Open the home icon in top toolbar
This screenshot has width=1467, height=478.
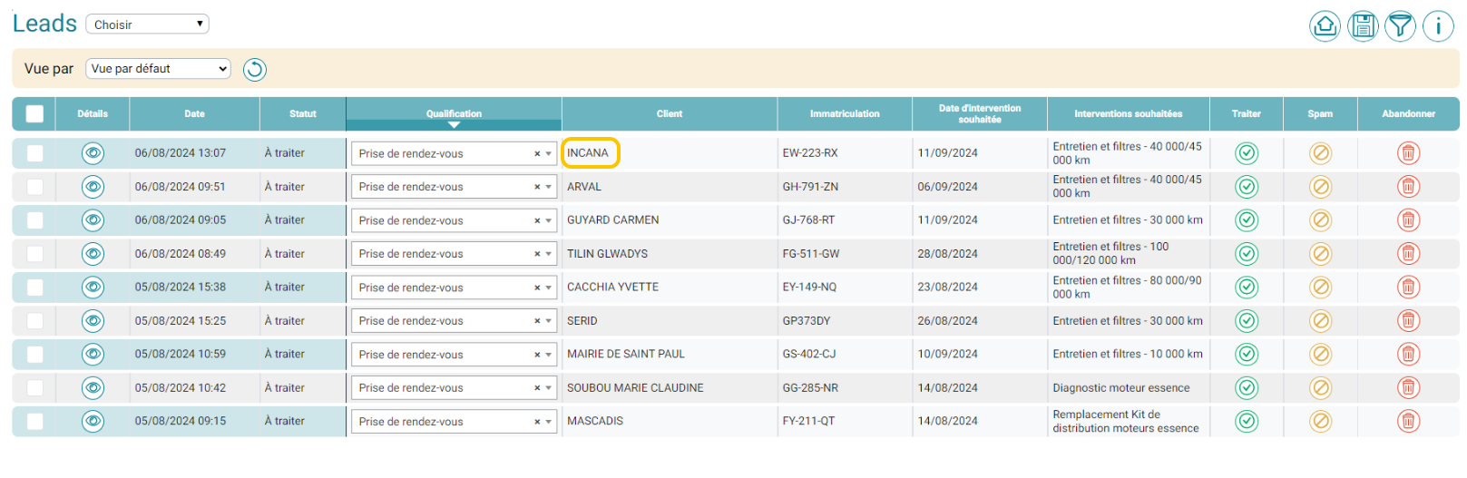(1325, 26)
